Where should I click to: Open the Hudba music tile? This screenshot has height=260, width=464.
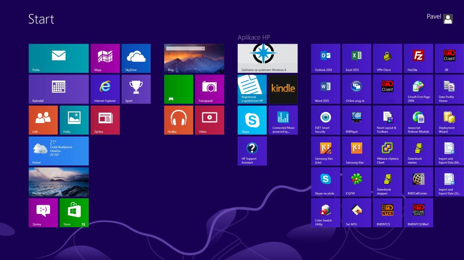coord(179,120)
